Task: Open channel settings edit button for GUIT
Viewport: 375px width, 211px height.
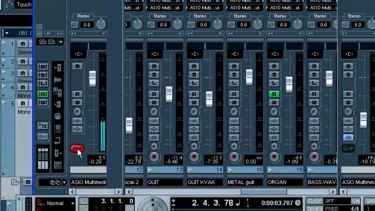Action: [x=154, y=111]
